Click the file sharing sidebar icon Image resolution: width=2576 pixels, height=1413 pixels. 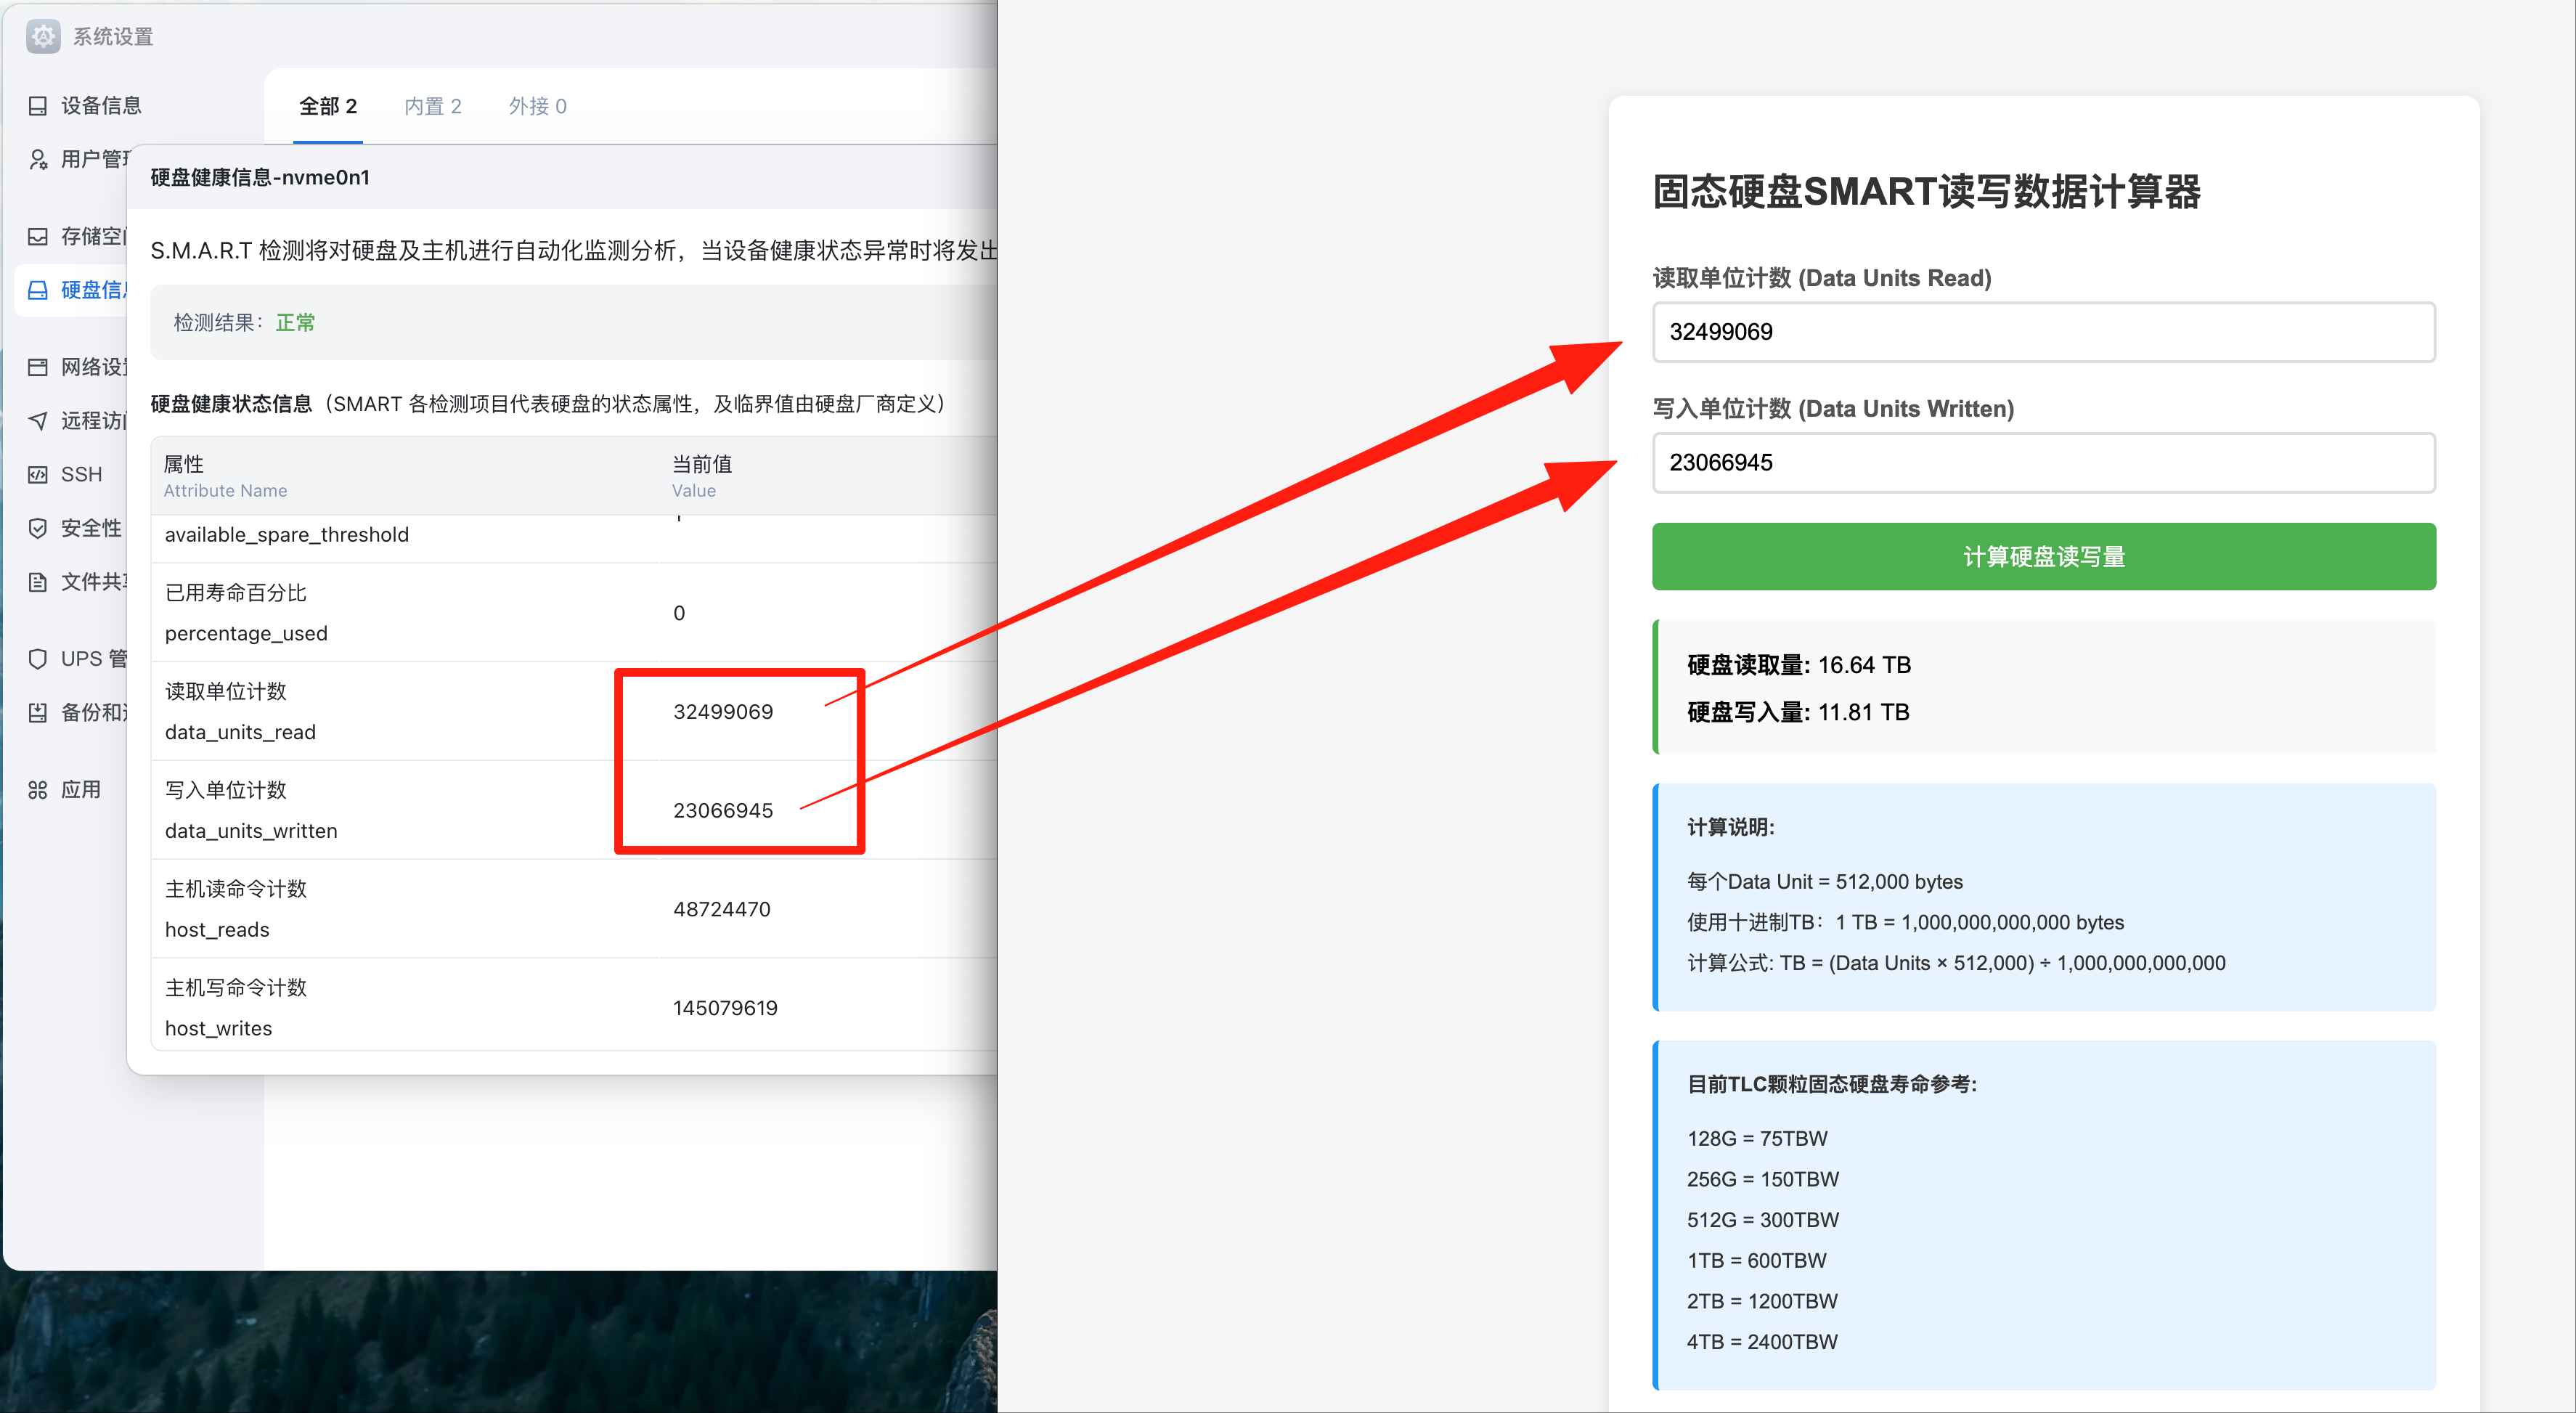(x=38, y=582)
